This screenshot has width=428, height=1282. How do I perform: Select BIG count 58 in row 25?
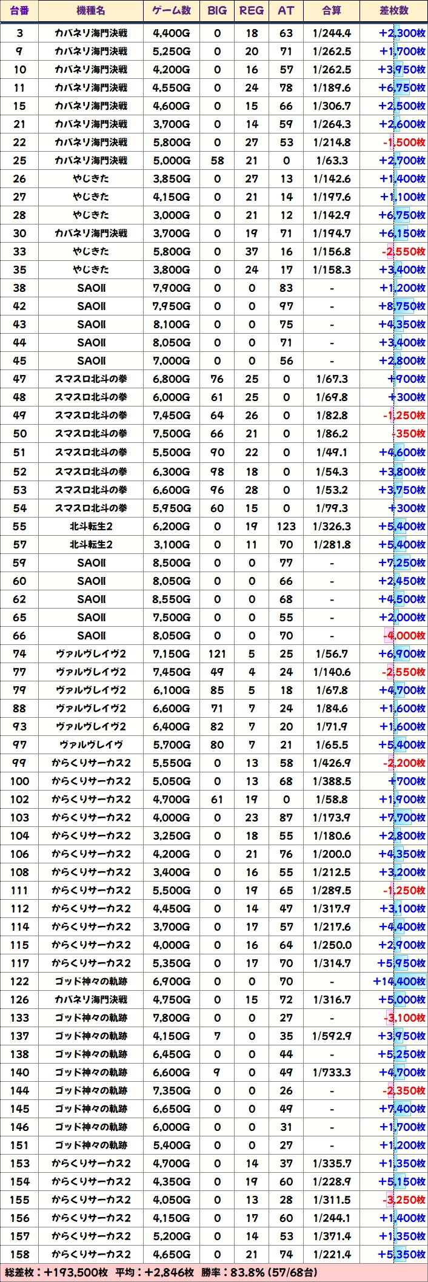[x=217, y=160]
